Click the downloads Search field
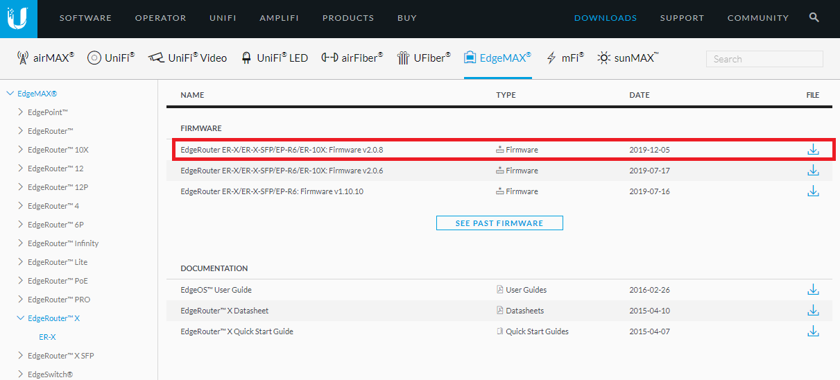The height and width of the screenshot is (380, 840). 764,59
